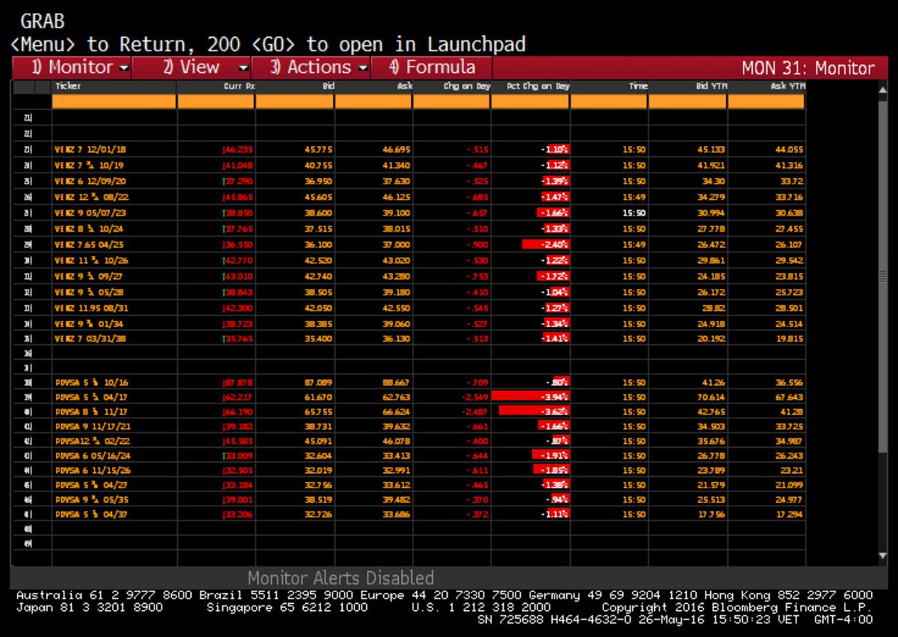Focus the orange filter field under Ask YTM

pyautogui.click(x=766, y=102)
